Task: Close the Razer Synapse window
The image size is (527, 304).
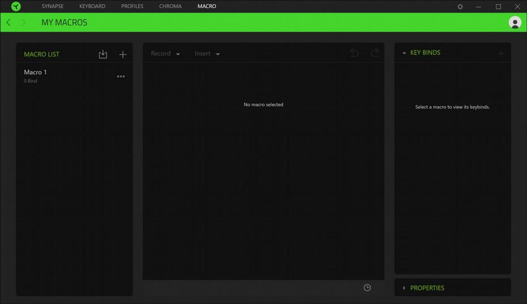Action: point(517,6)
